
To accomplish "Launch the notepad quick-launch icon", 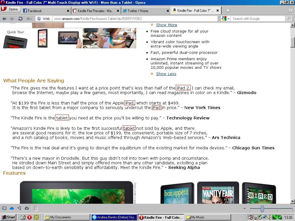I will [x=23, y=217].
